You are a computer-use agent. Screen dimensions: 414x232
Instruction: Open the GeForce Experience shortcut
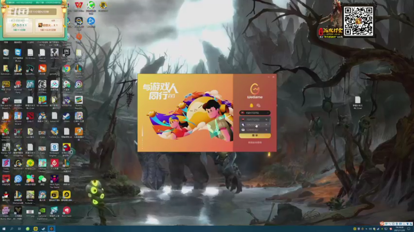pyautogui.click(x=42, y=212)
